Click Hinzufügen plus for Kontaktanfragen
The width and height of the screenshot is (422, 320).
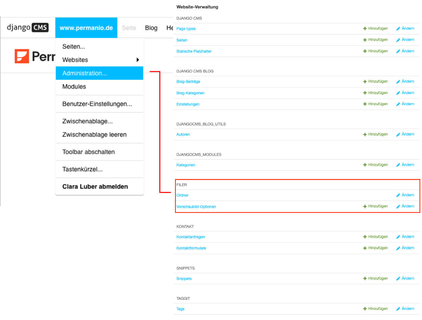point(375,237)
